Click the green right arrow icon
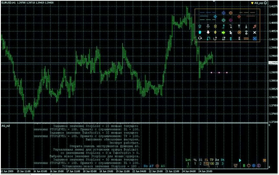This screenshot has height=175, width=279. 223,32
